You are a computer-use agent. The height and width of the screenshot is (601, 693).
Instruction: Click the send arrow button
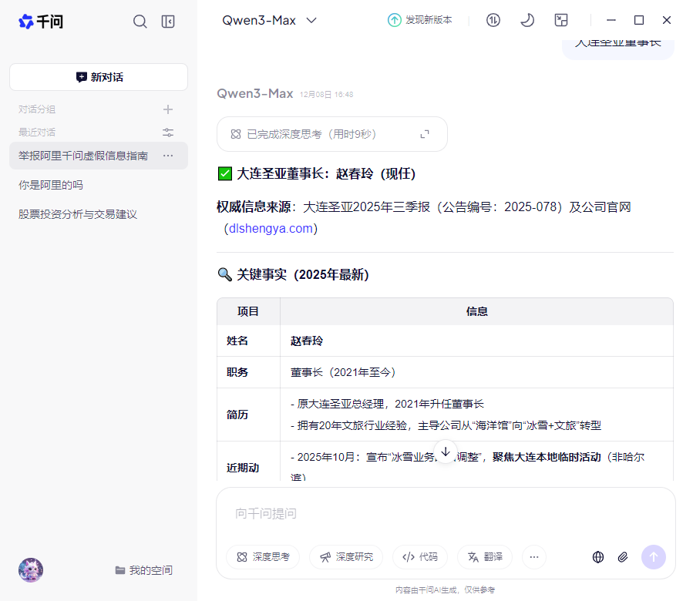coord(654,557)
